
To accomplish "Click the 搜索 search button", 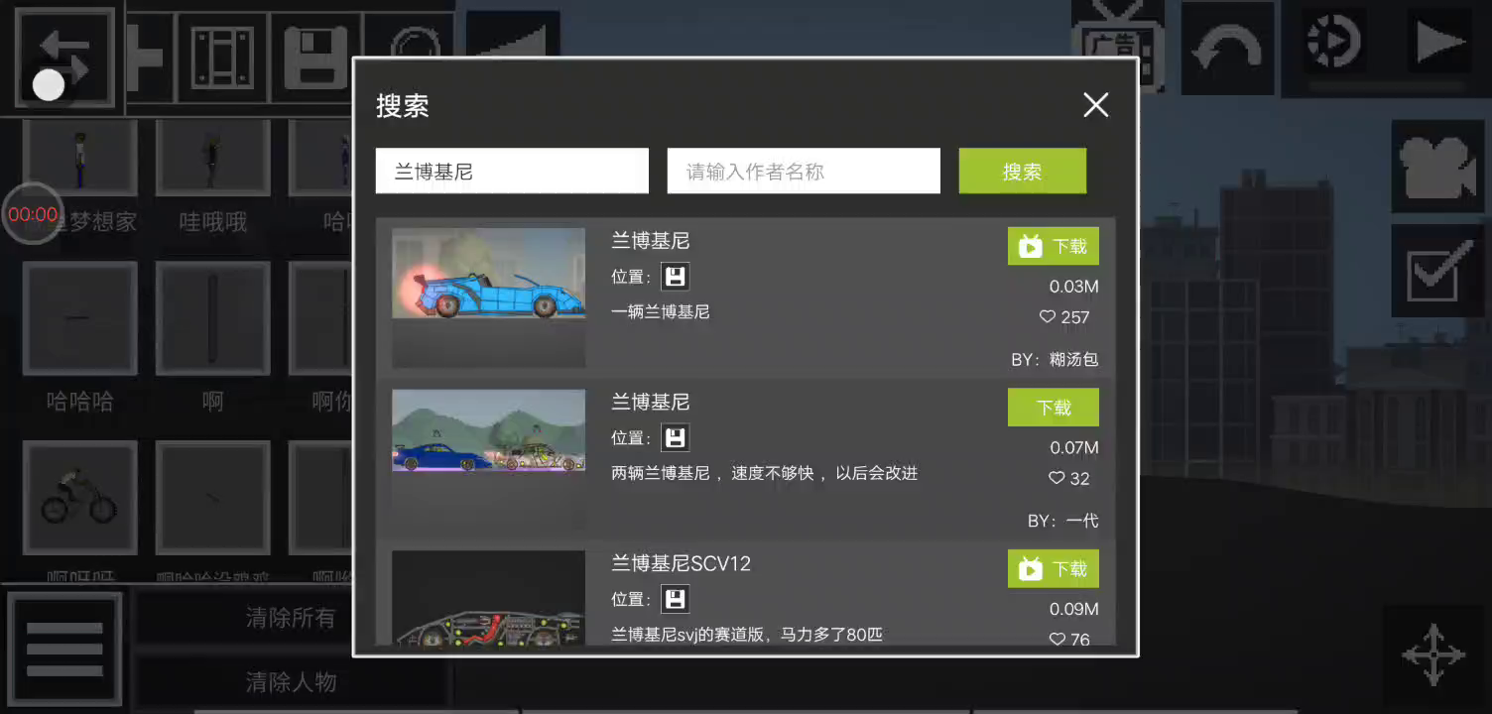I will [x=1023, y=172].
